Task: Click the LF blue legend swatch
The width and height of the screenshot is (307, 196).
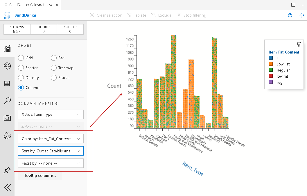Action: pyautogui.click(x=271, y=58)
